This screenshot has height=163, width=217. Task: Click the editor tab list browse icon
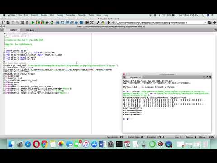(2, 30)
